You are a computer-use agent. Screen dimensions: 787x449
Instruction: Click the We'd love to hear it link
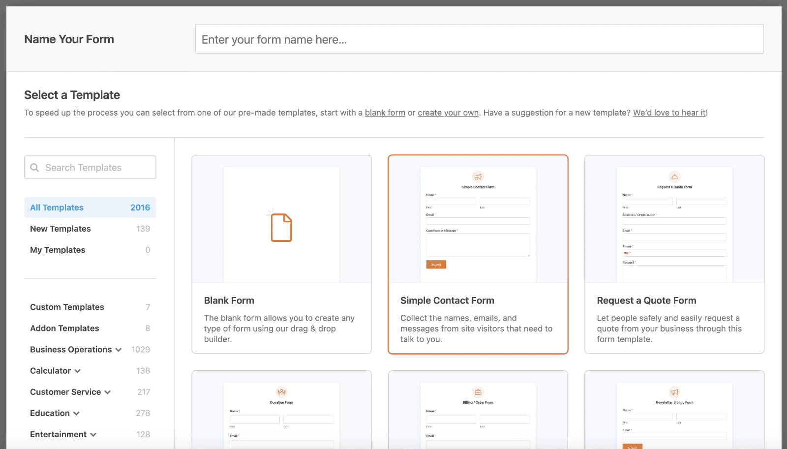pos(668,113)
